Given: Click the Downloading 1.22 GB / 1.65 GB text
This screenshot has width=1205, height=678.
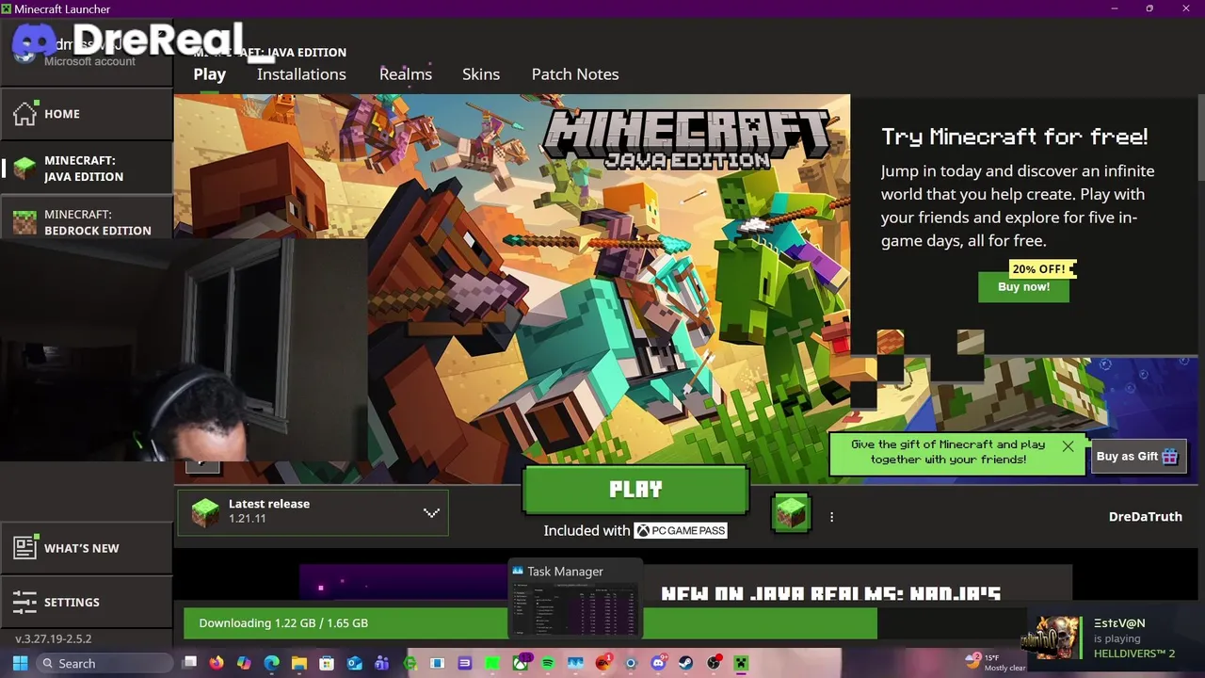Looking at the screenshot, I should [x=283, y=623].
